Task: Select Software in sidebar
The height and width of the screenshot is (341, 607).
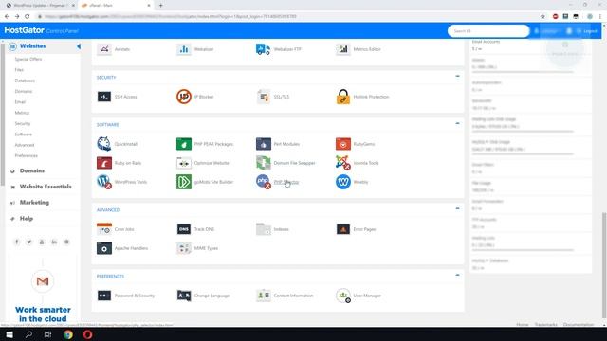Action: click(x=23, y=135)
